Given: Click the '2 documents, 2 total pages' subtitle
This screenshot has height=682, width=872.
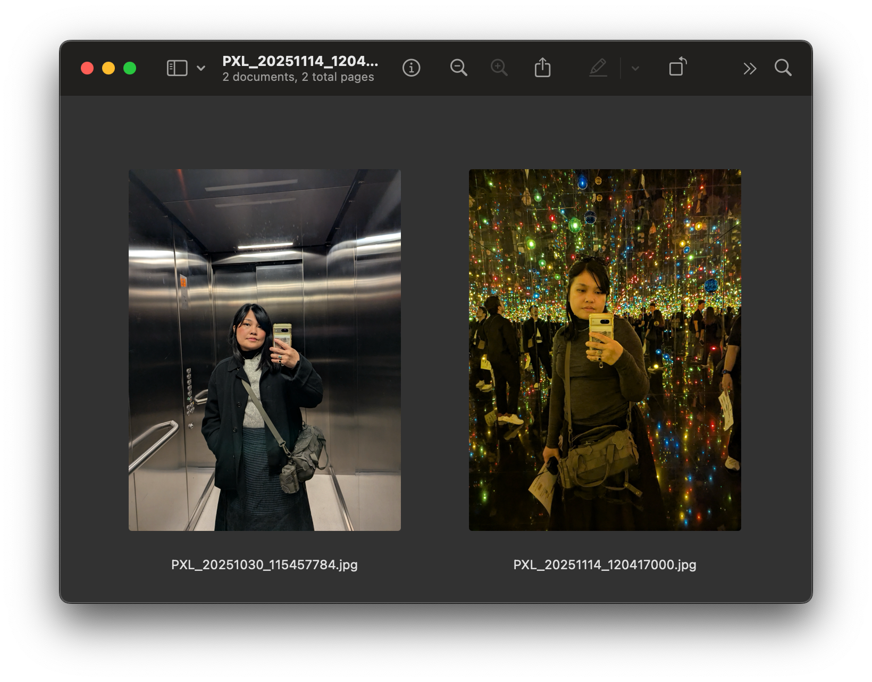Looking at the screenshot, I should point(298,77).
